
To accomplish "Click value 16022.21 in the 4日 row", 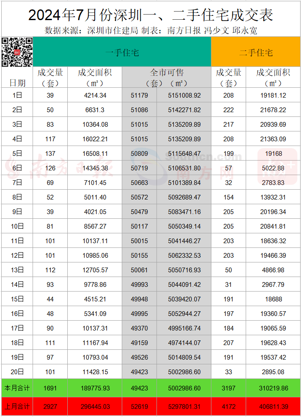I will pyautogui.click(x=95, y=139).
